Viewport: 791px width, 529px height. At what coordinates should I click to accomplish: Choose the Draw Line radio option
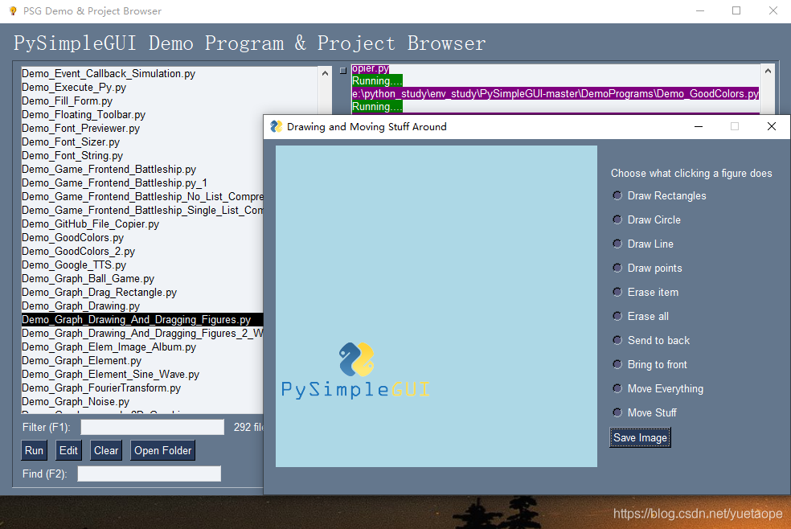[x=617, y=244]
